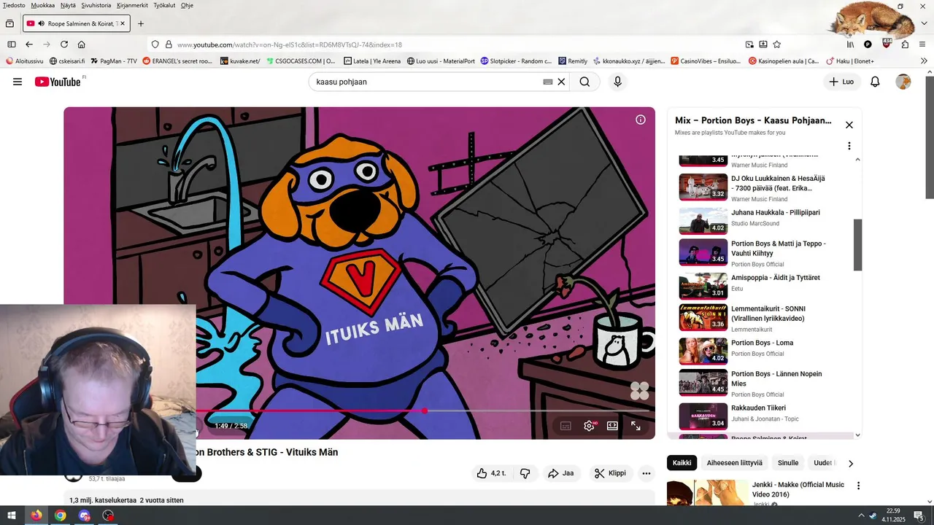Viewport: 934px width, 525px height.
Task: Bookmark this page with the star
Action: tap(777, 44)
